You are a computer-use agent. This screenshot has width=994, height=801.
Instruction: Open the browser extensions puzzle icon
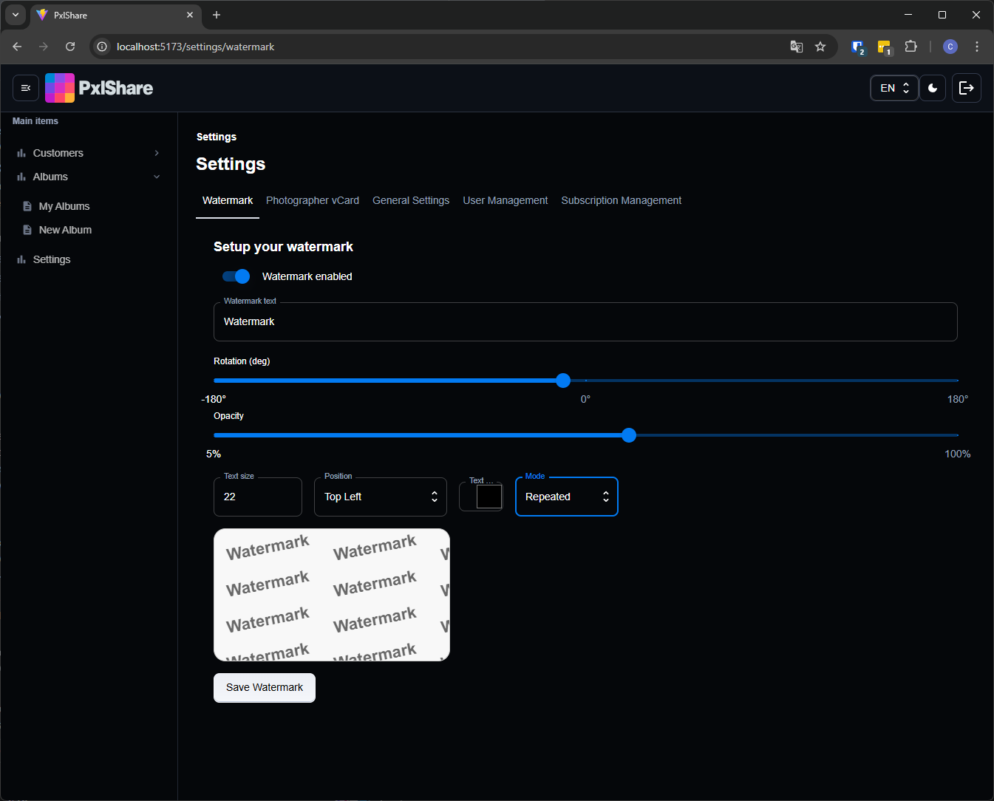pyautogui.click(x=910, y=47)
